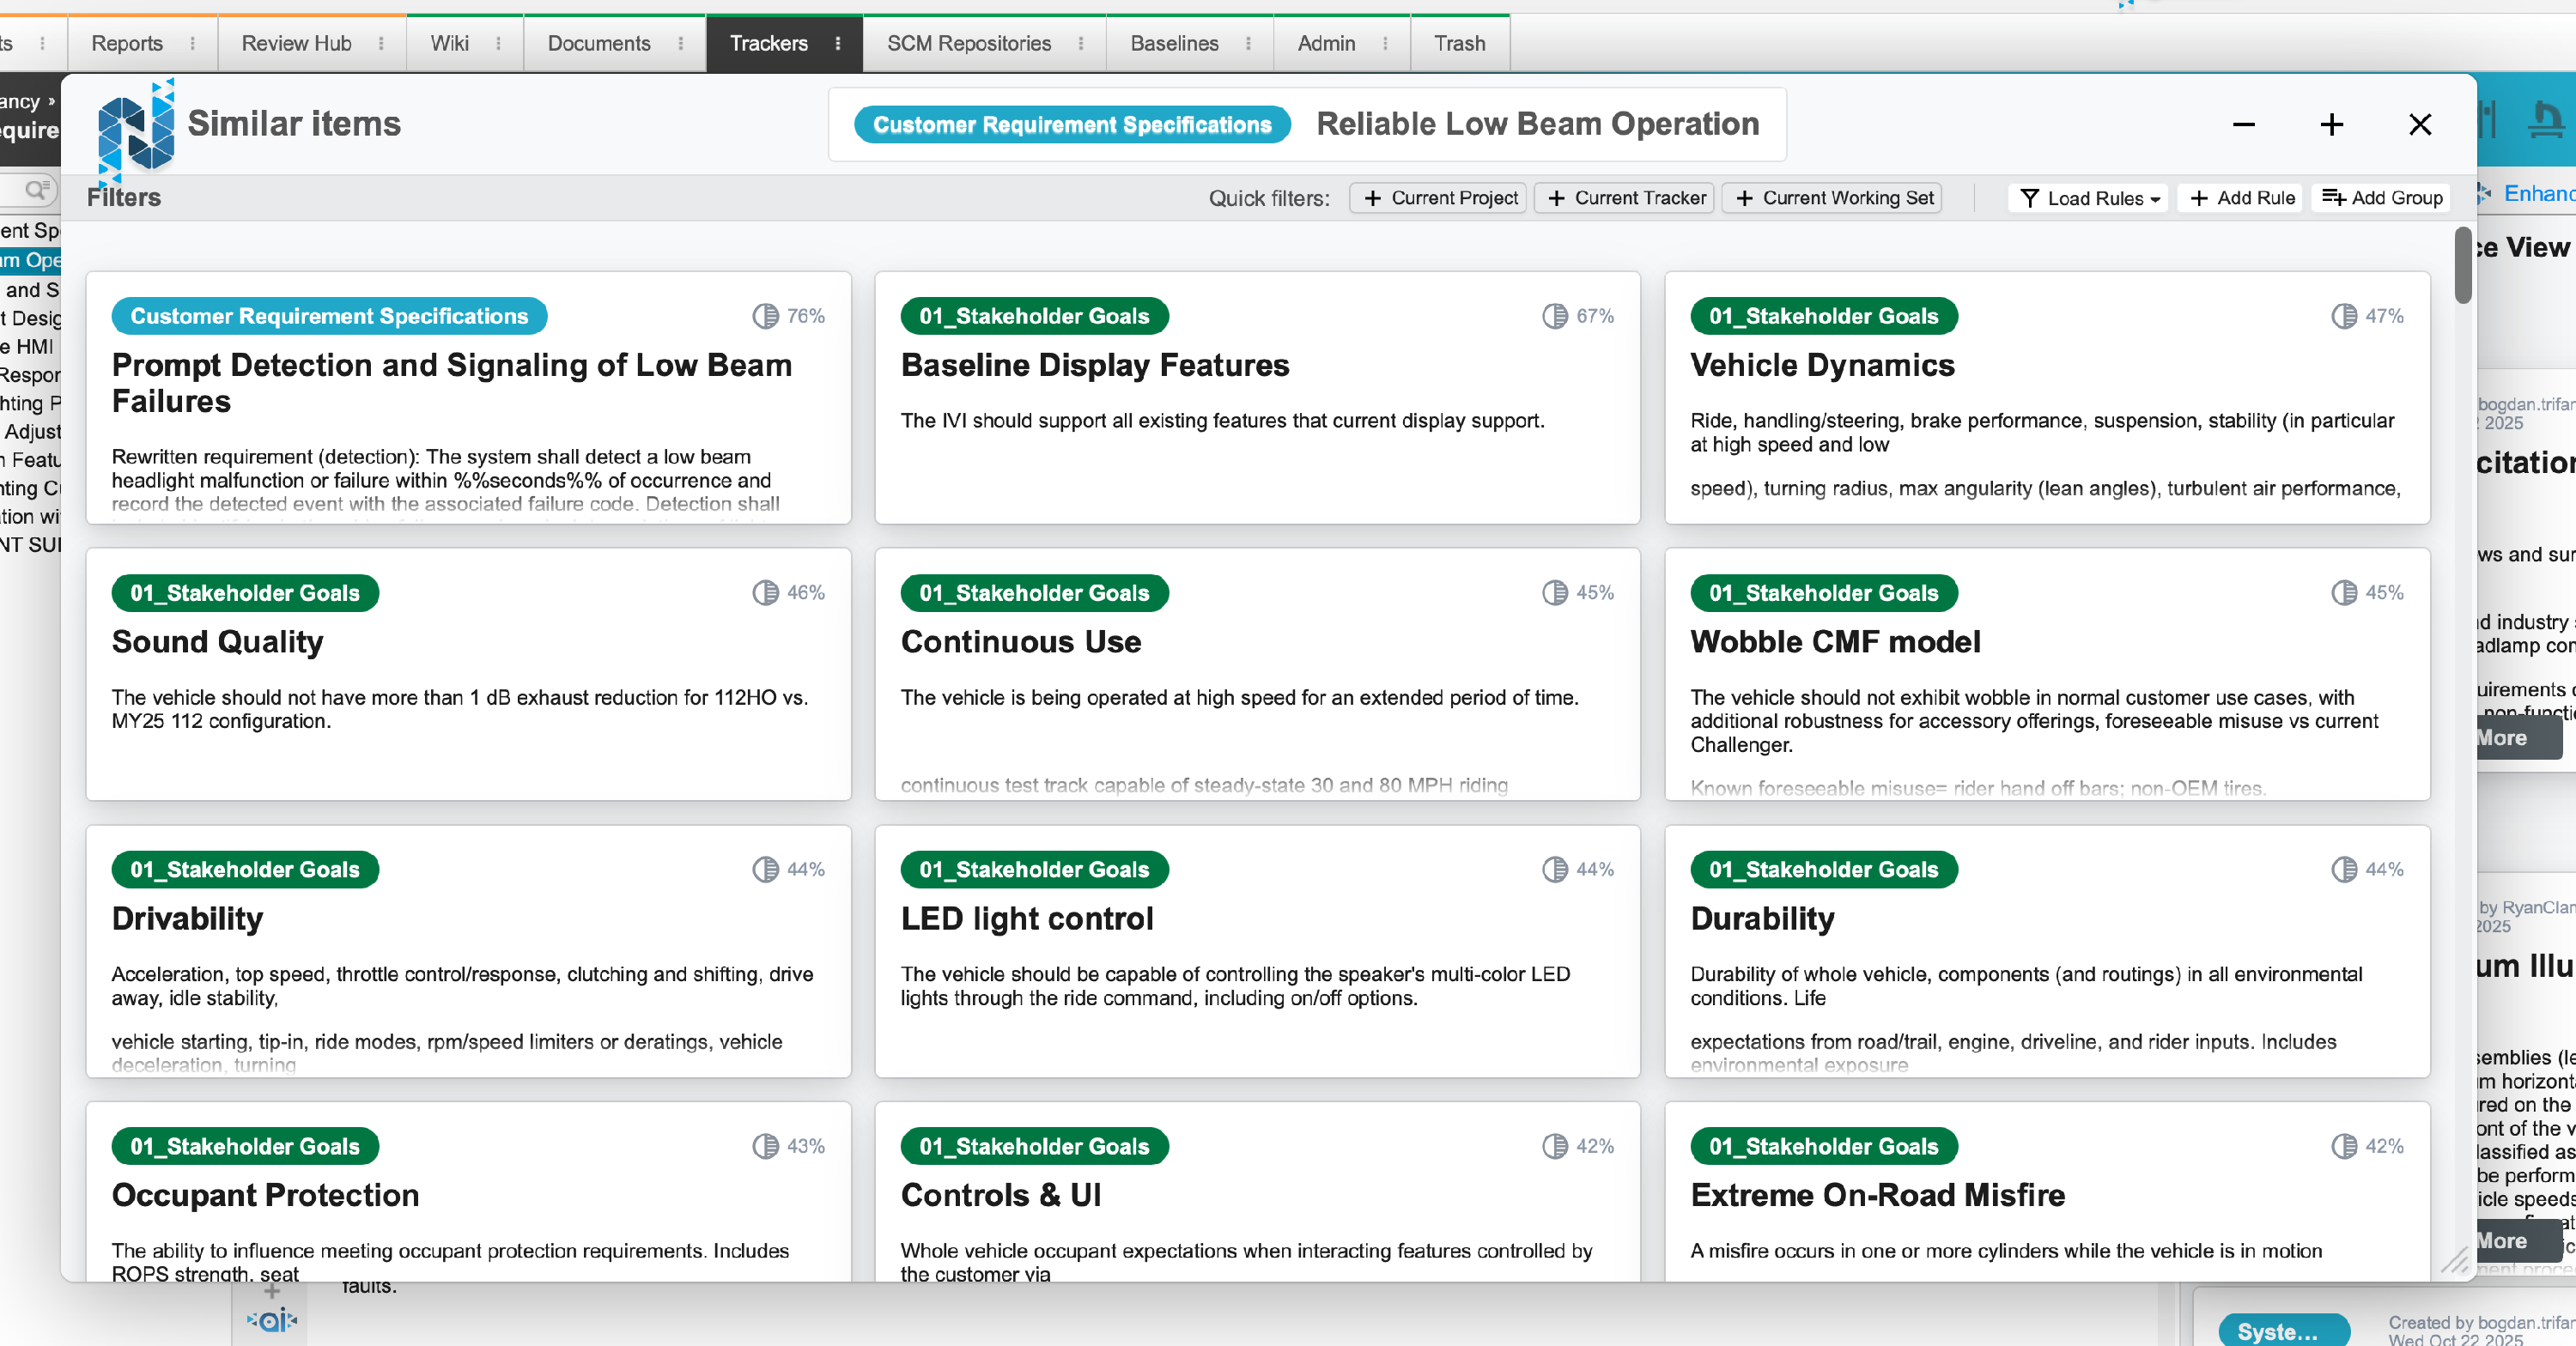
Task: Toggle the Current Working Set quick filter
Action: click(x=1832, y=198)
